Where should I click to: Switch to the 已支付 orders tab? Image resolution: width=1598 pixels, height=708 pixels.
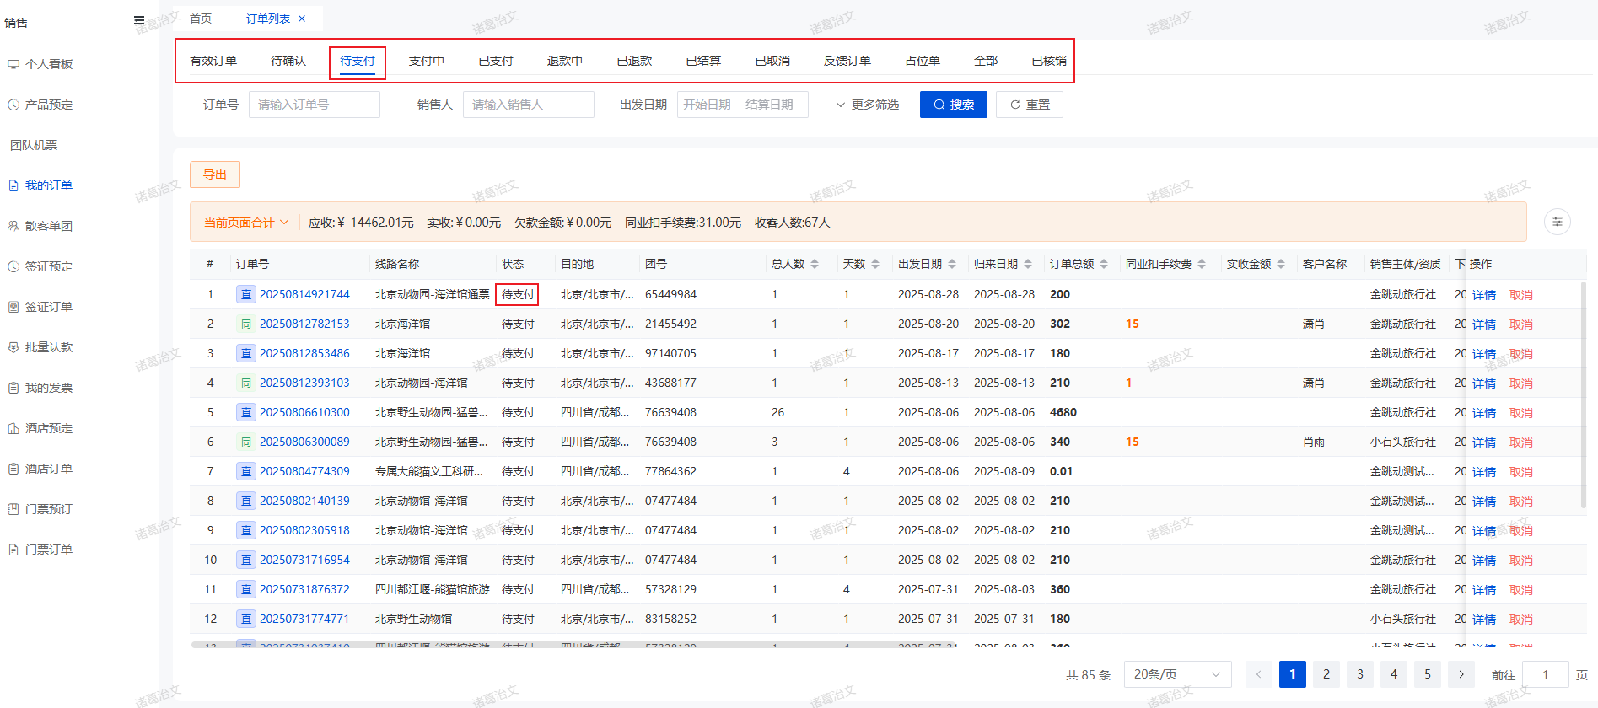[495, 61]
